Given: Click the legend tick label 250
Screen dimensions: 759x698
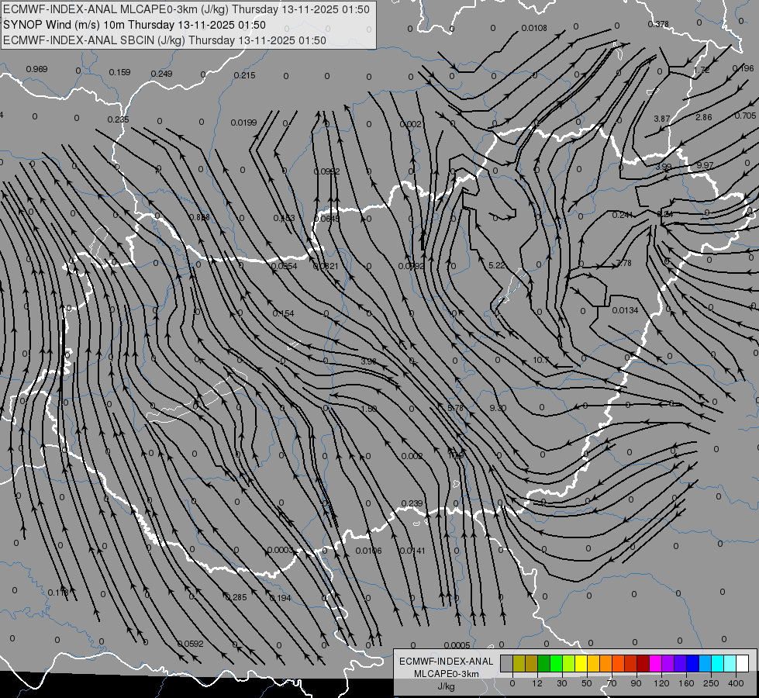Looking at the screenshot, I should 711,683.
